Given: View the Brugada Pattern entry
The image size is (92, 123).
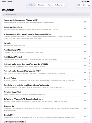Looking at the screenshot, I should [x=46, y=79].
